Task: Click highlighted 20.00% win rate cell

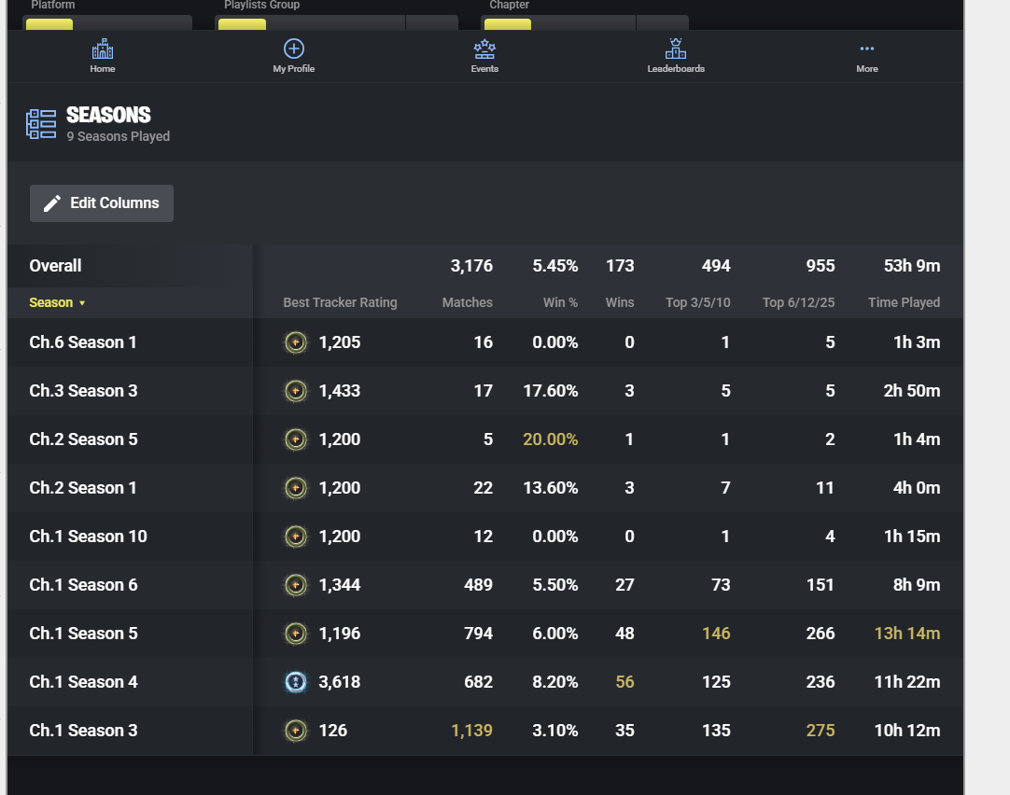Action: [x=550, y=439]
